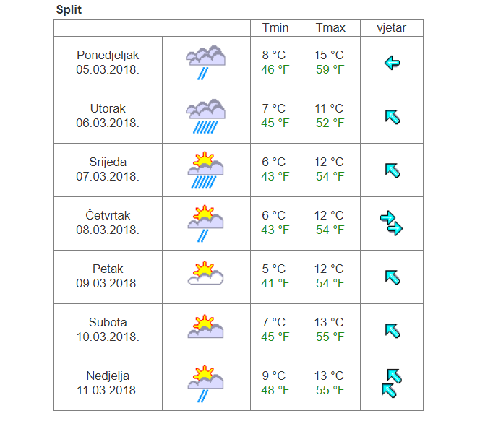Click the Tmax column header
480x421 pixels.
point(330,28)
